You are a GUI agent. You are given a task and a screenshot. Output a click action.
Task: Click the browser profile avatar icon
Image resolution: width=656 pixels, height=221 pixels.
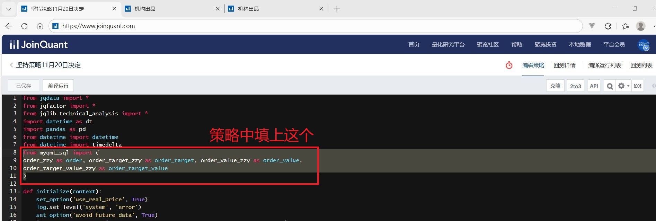[641, 26]
